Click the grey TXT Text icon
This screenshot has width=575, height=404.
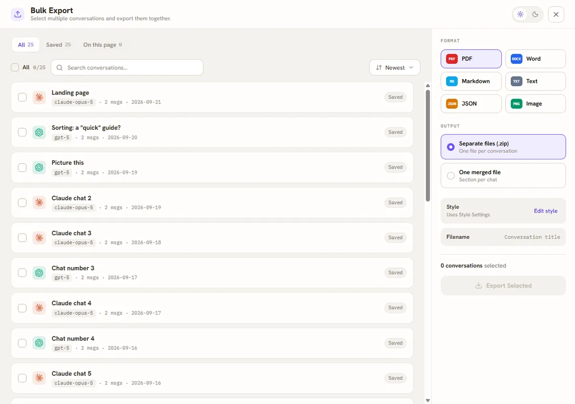(x=517, y=81)
